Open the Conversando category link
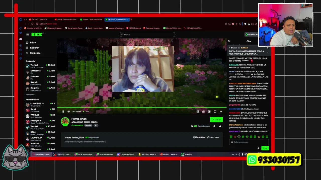This screenshot has width=321, height=180. point(77,125)
